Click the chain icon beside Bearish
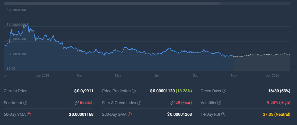Viewport: 297px width, 125px height. click(77, 103)
